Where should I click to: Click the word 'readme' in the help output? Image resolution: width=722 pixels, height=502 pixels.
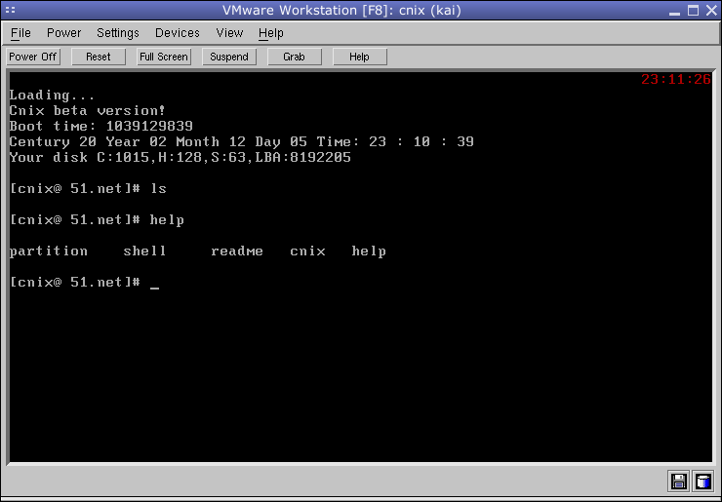[x=237, y=251]
